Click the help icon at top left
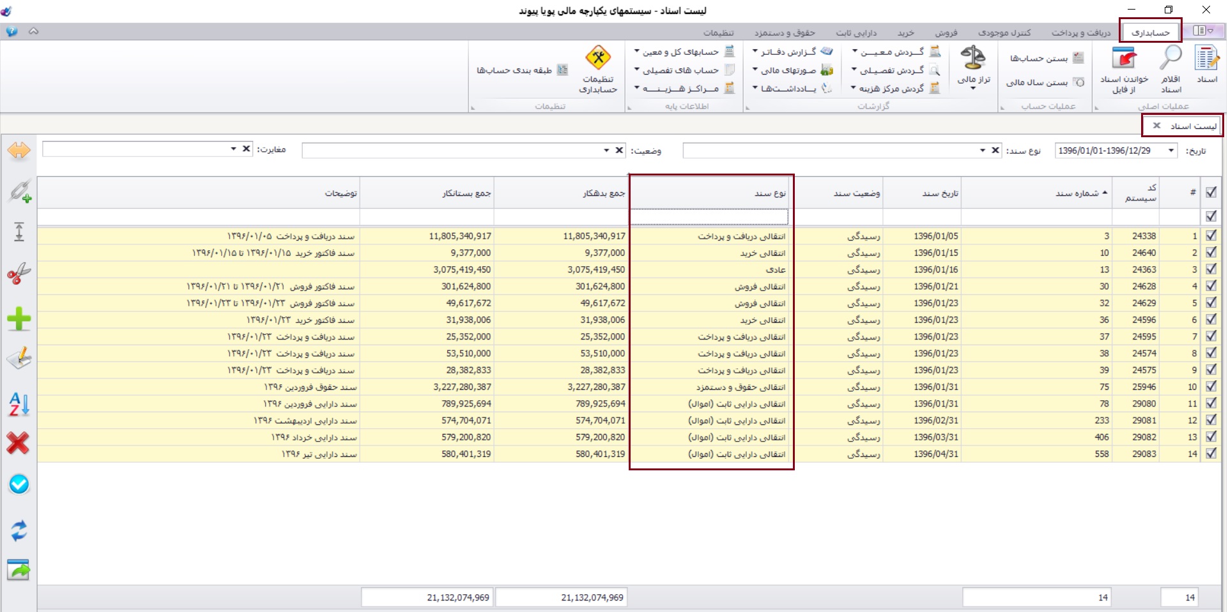The width and height of the screenshot is (1228, 612). click(12, 31)
